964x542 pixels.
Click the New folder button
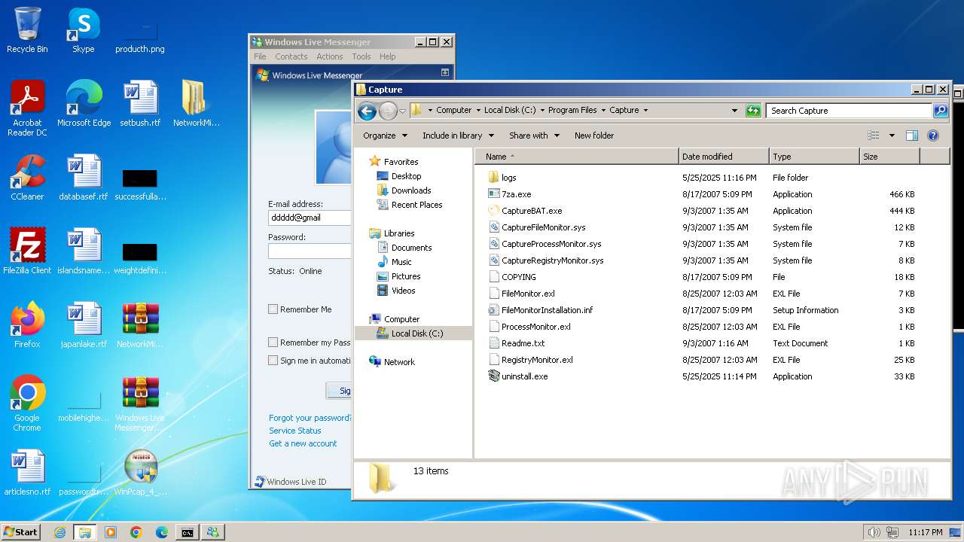tap(594, 135)
